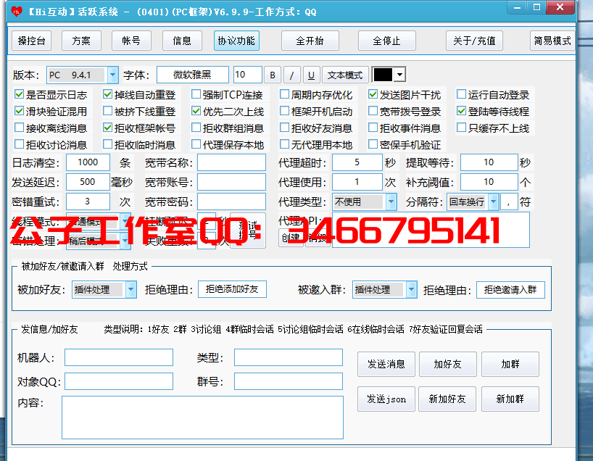Check 拒收临时消息
Screen dimensions: 593x461
[107, 144]
